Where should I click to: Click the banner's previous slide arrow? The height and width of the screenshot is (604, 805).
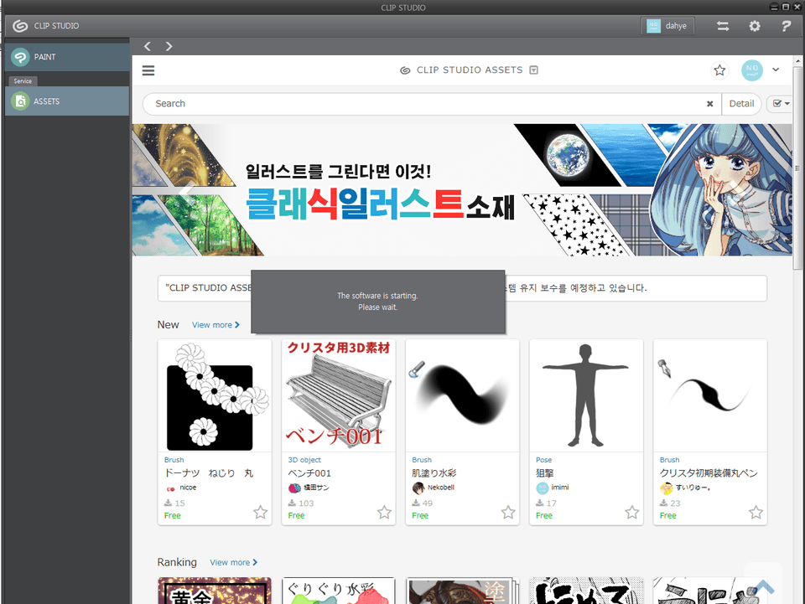(x=186, y=189)
